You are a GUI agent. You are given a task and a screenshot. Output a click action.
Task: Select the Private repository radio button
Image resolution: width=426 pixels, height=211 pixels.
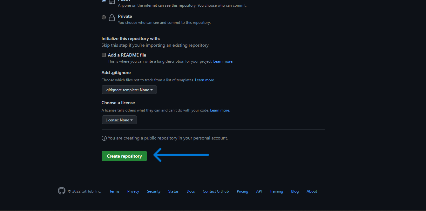pos(104,17)
